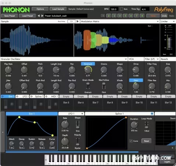Click the Env 1 Attack knob

pos(11,143)
